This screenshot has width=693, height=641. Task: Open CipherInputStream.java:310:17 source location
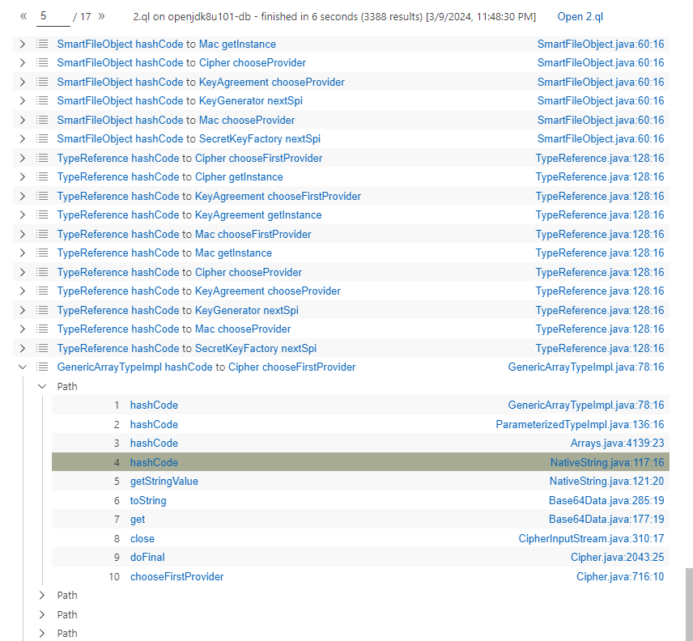(x=591, y=539)
